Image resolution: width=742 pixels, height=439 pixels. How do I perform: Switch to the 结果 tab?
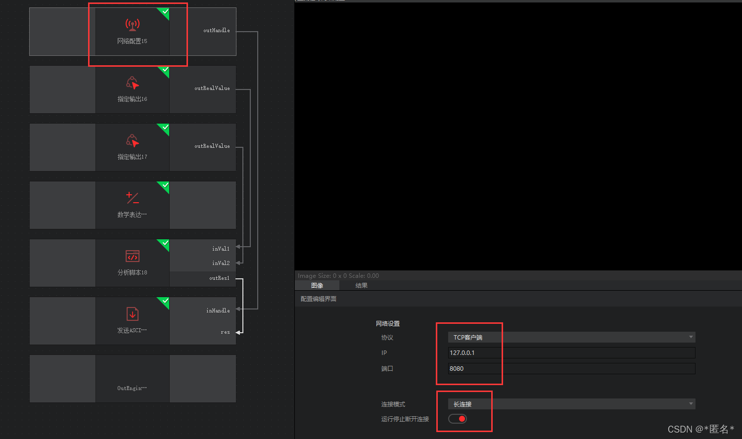(362, 285)
